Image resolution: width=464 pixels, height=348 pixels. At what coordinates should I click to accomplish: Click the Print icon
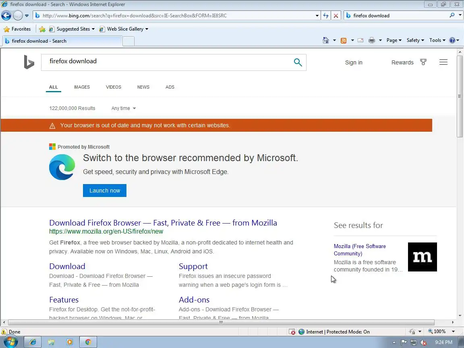[x=372, y=41]
